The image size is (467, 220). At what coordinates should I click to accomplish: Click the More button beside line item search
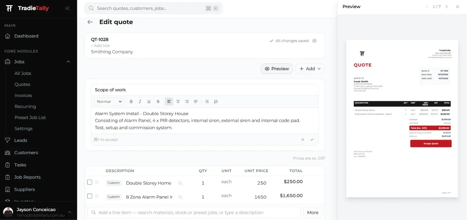click(x=313, y=212)
